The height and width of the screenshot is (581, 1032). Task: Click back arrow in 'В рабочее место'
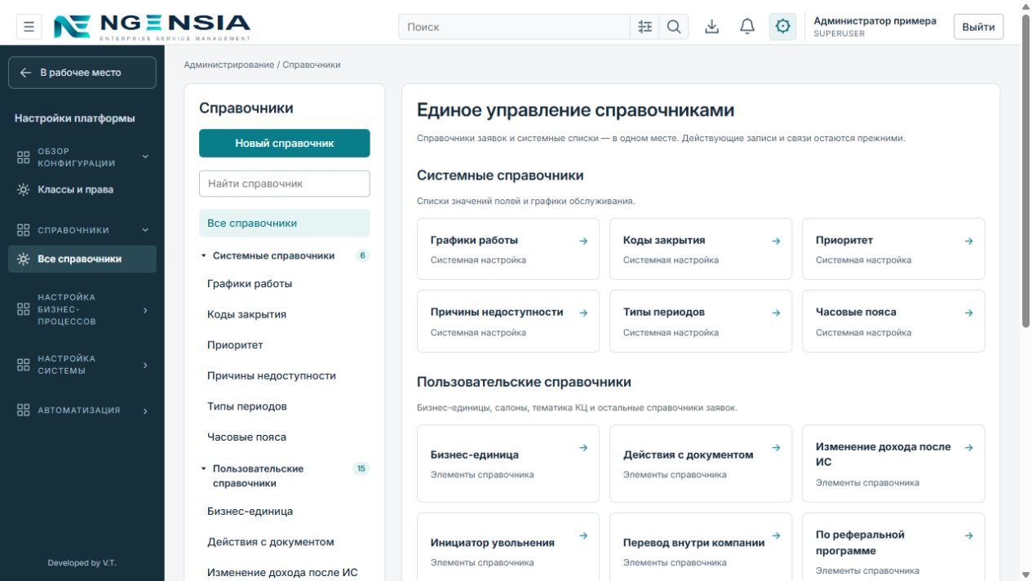(x=26, y=73)
